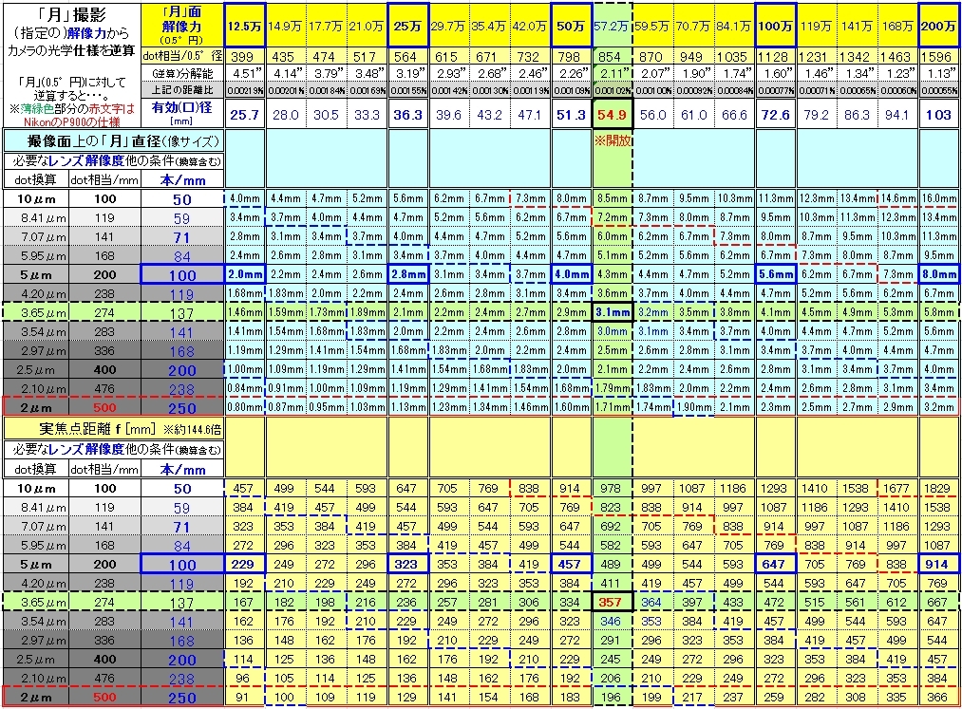
Task: Click the effective aperture value 36.3
Action: pyautogui.click(x=408, y=114)
